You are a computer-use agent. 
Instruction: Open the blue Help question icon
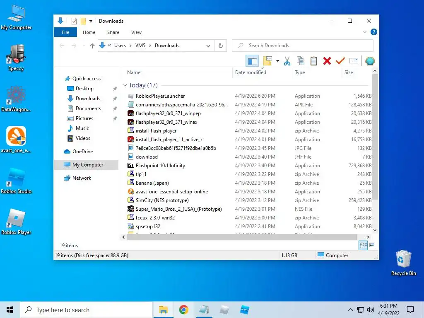click(374, 32)
